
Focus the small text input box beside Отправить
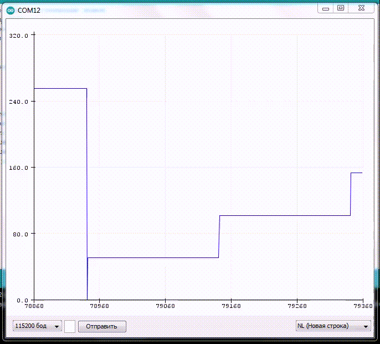click(x=70, y=326)
